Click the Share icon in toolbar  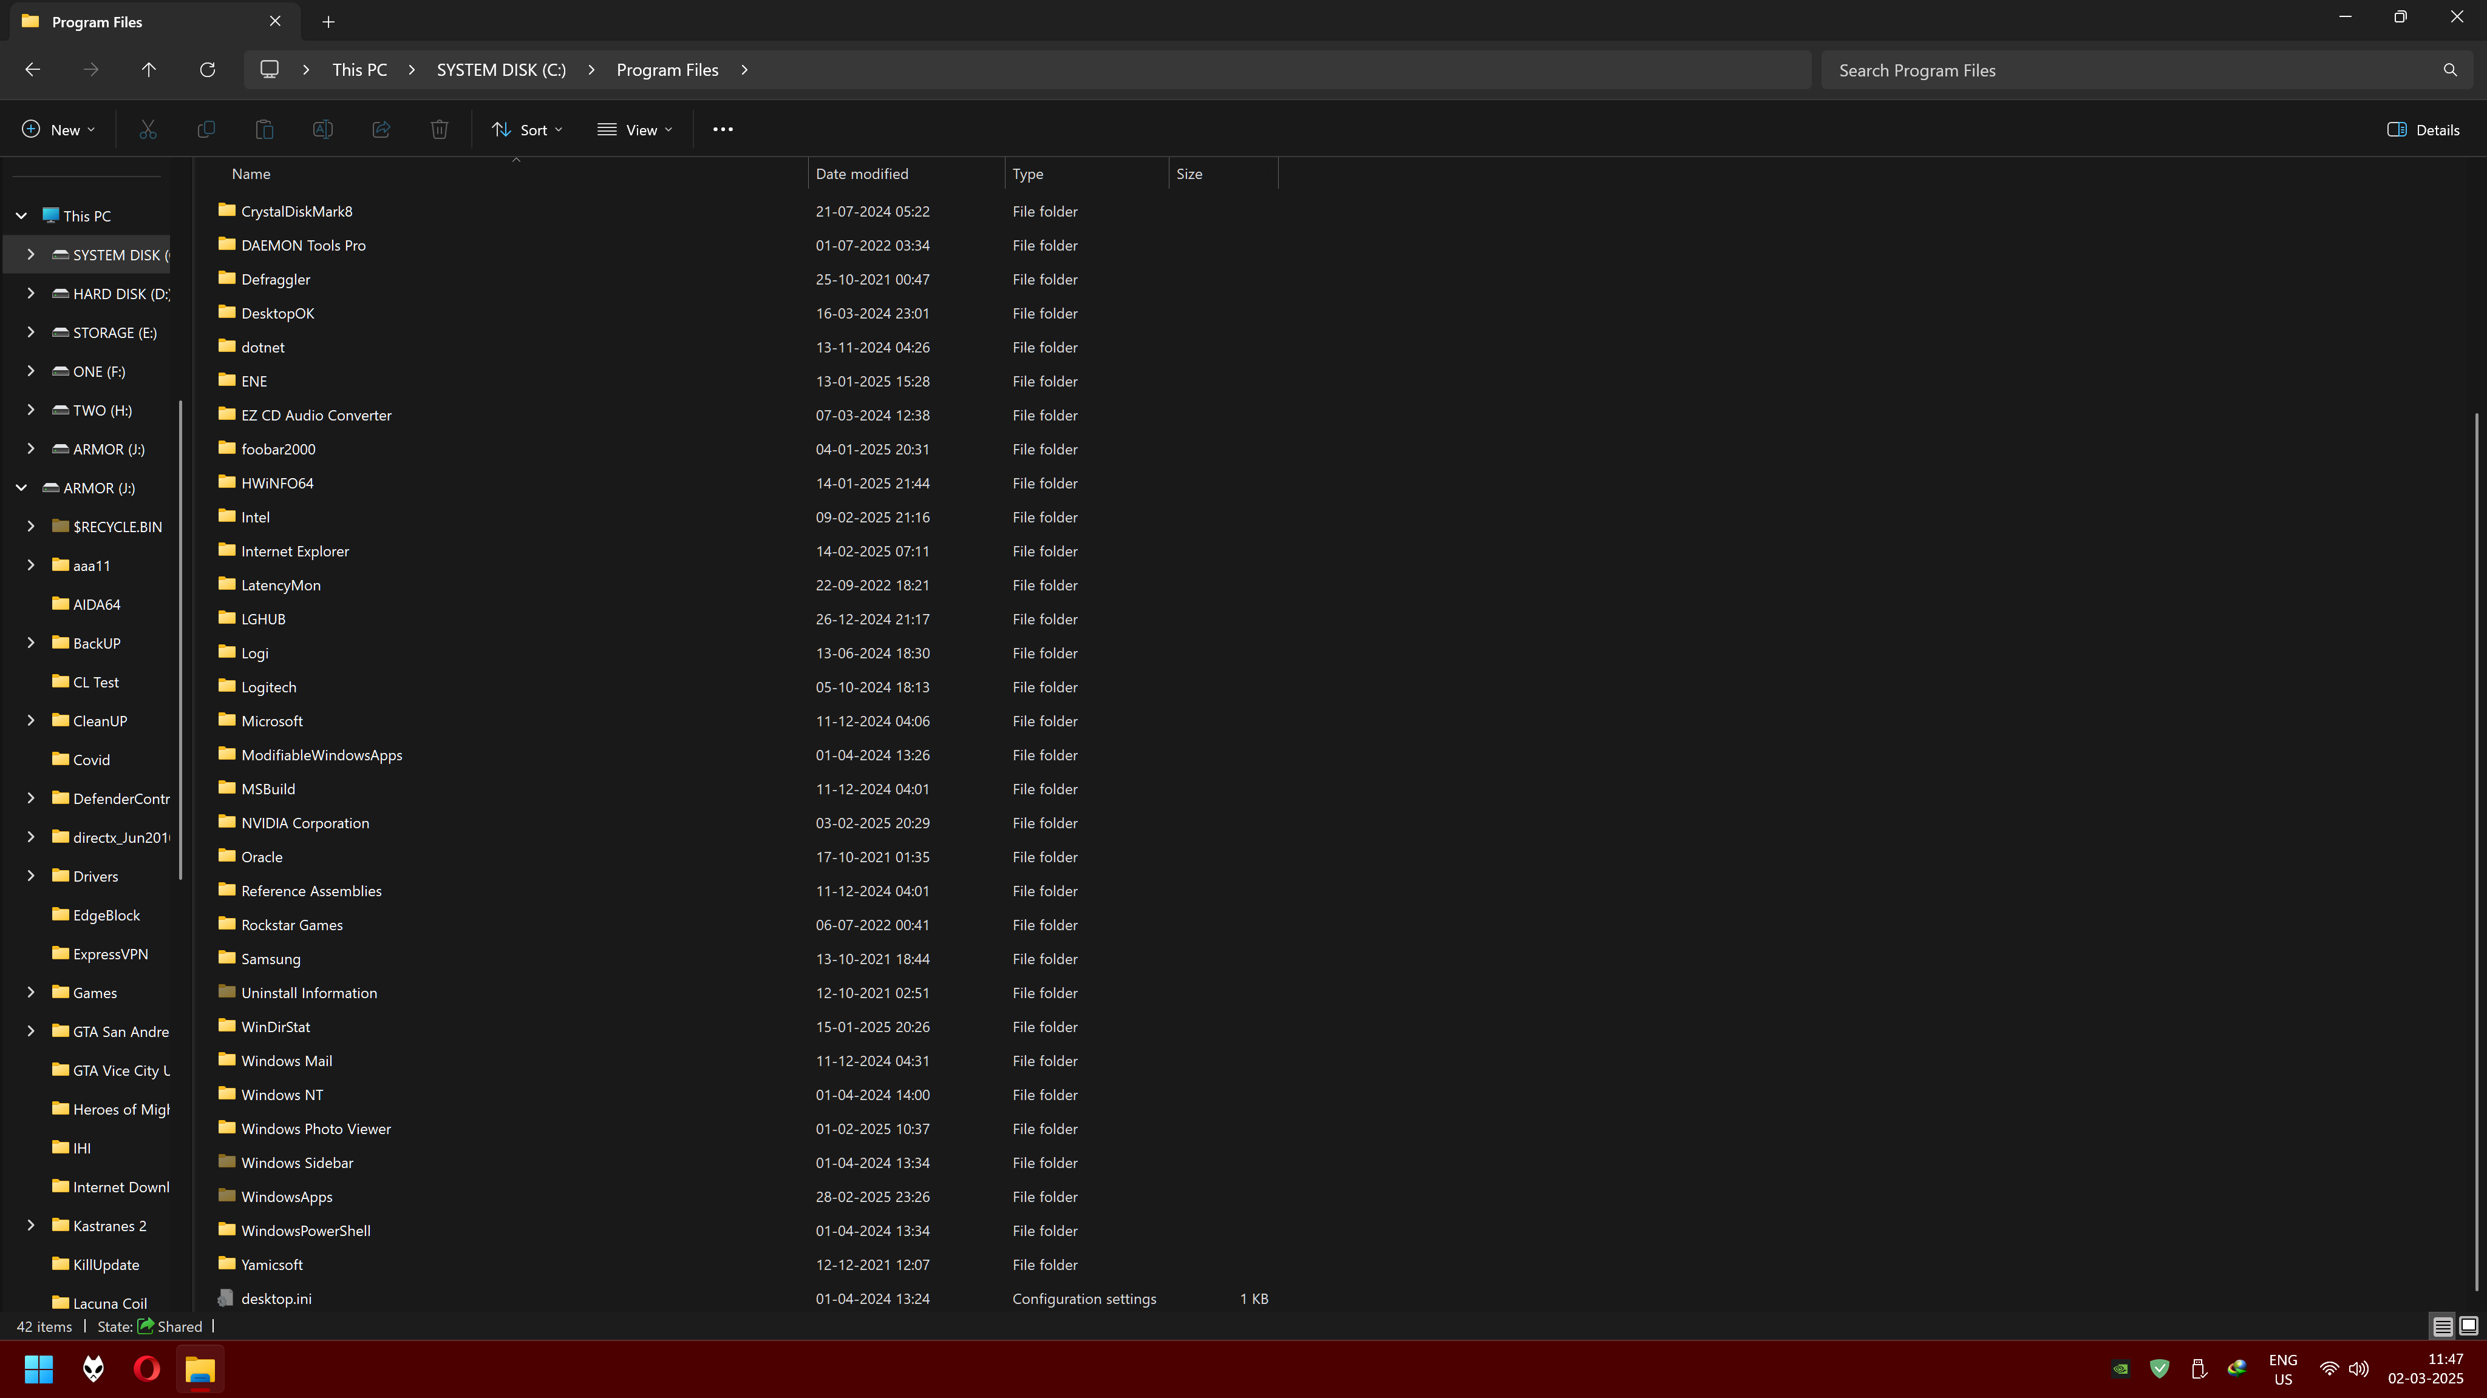(381, 129)
